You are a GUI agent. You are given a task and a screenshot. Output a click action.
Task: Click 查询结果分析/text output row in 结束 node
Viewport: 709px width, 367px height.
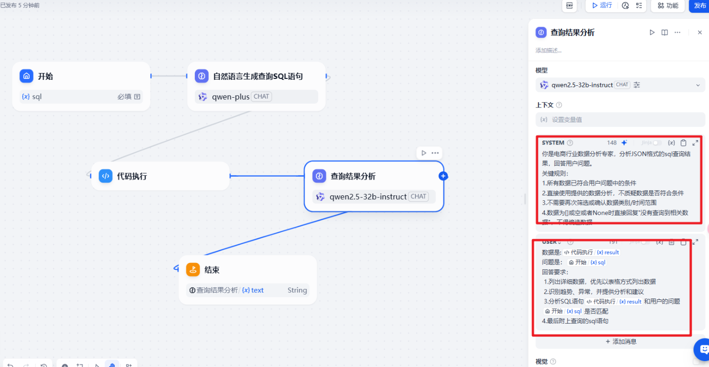coord(248,290)
